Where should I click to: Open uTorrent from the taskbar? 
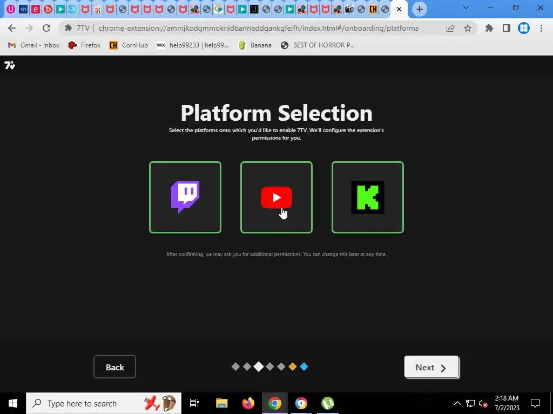tap(328, 403)
